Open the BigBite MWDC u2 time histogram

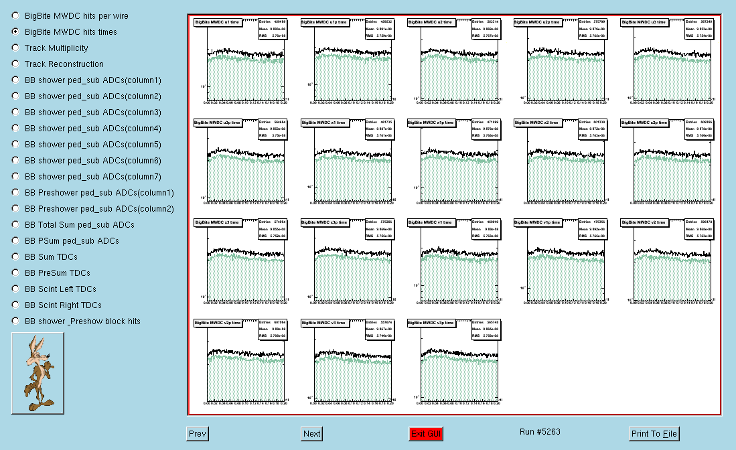point(453,61)
